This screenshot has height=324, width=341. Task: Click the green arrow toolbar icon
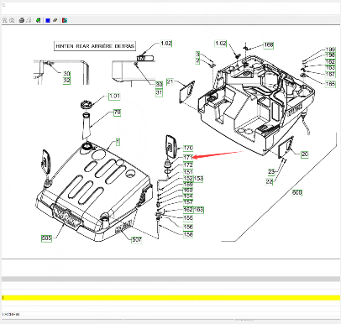(39, 20)
